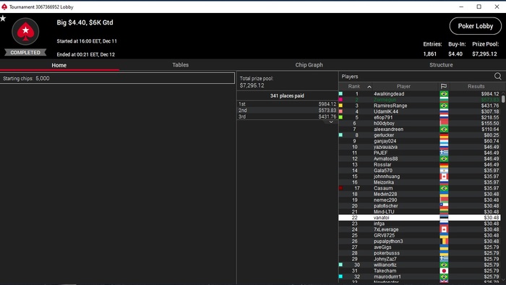The width and height of the screenshot is (506, 285).
Task: Click the PokerStars spade logo
Action: coord(25,31)
